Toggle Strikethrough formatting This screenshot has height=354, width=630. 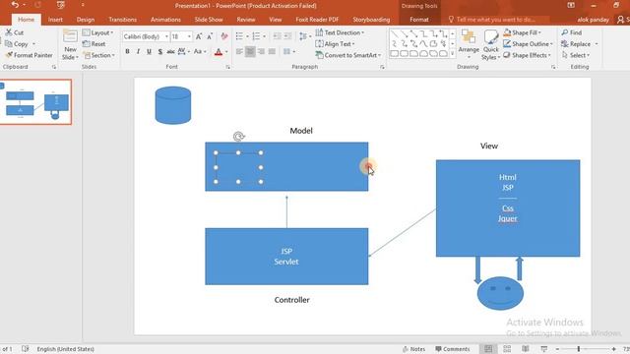pos(170,51)
